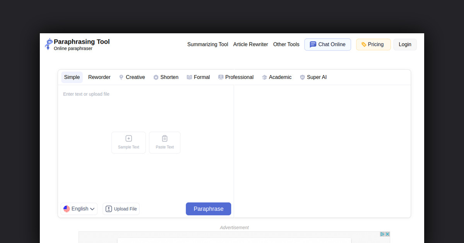Click the Shorten mode gem icon
The width and height of the screenshot is (464, 243).
(156, 77)
